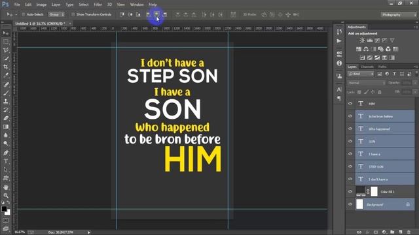The image size is (419, 235).
Task: Toggle the Show Transform Controls checkbox
Action: click(73, 14)
